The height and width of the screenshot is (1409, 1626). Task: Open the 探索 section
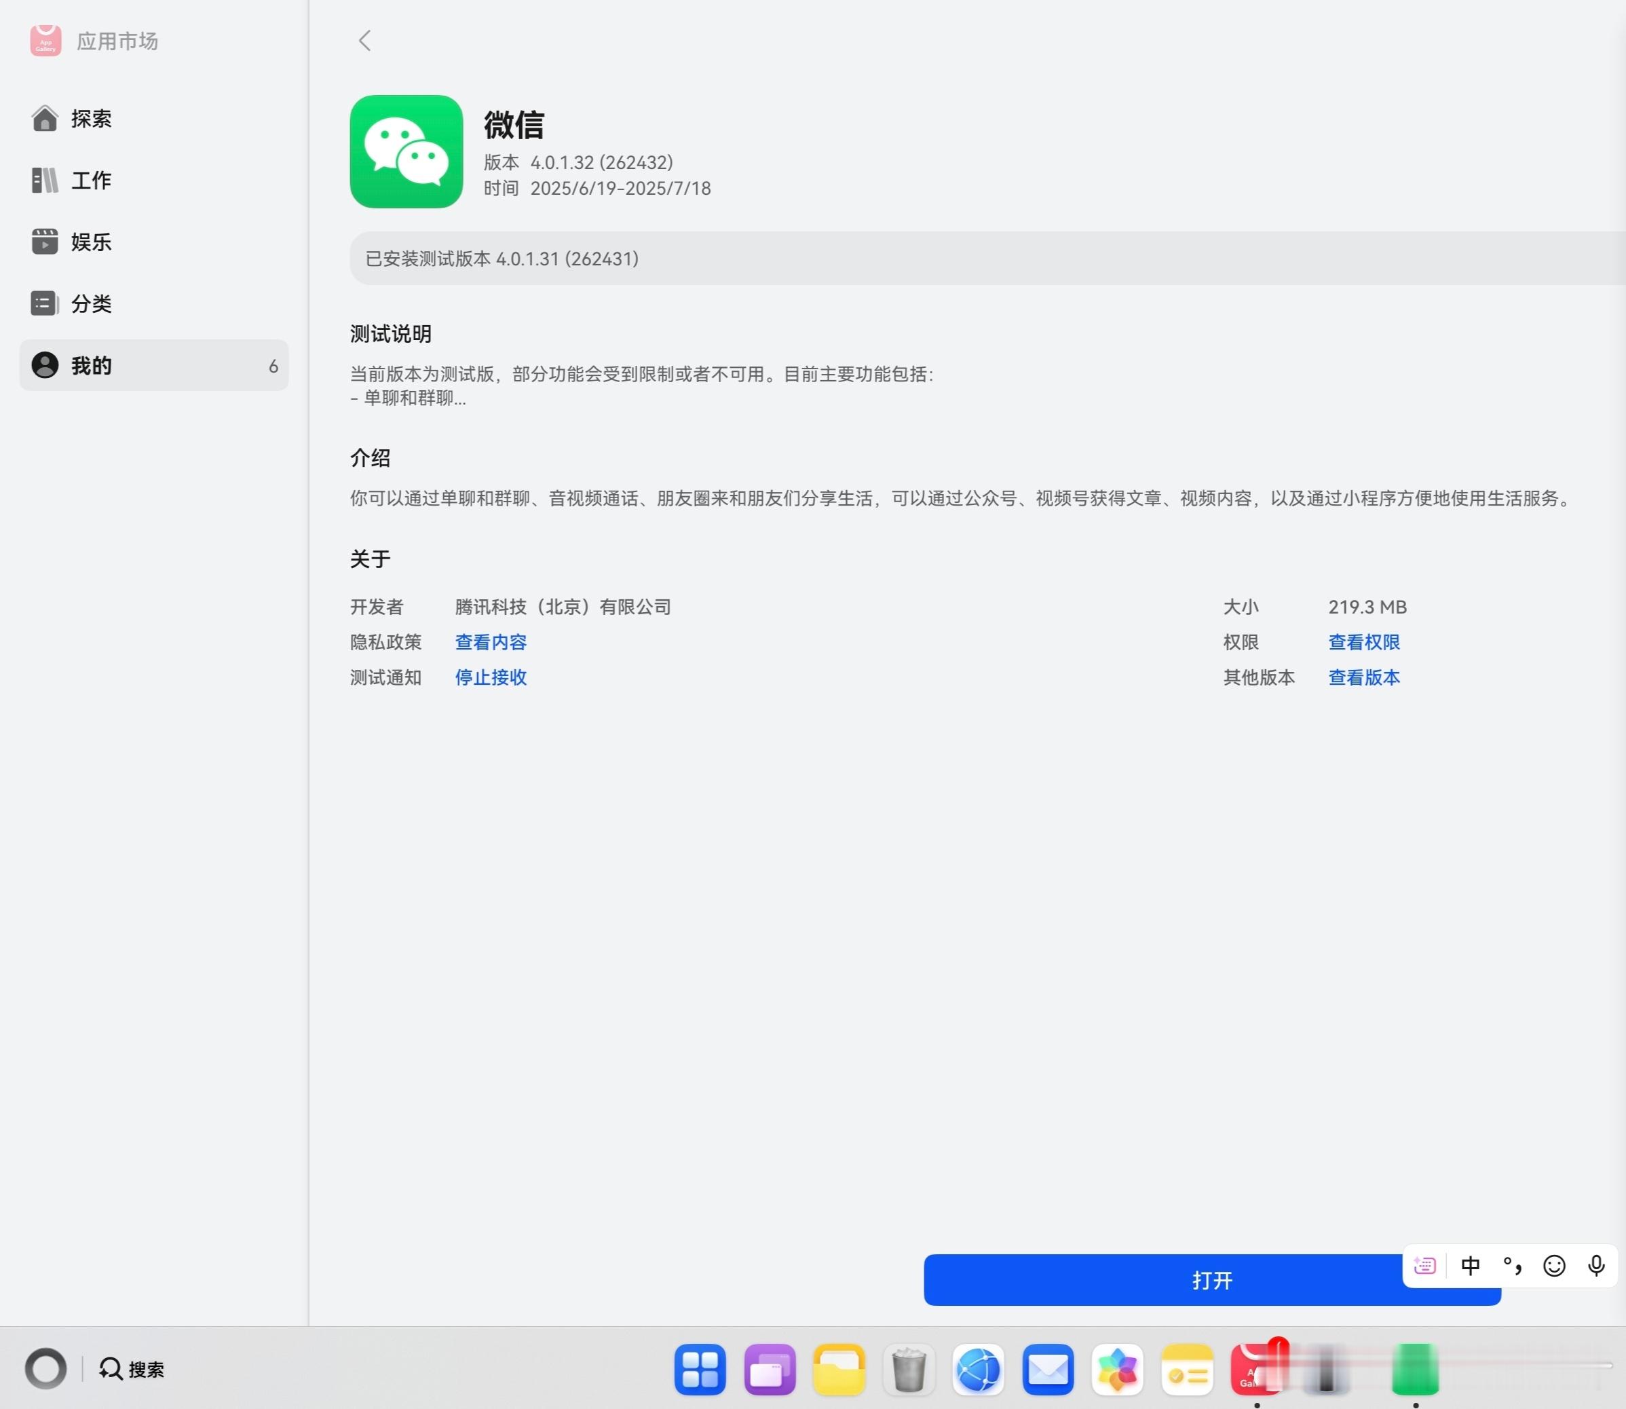click(x=154, y=119)
